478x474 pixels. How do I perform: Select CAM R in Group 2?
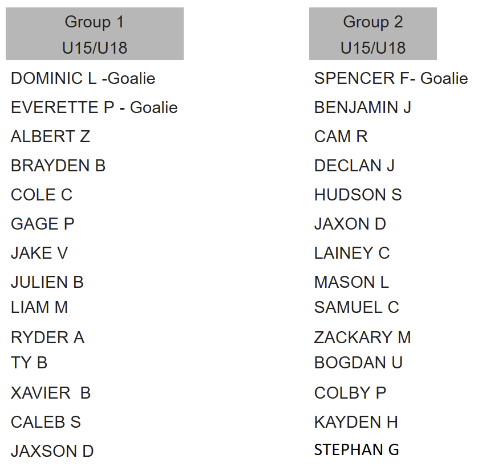pos(341,136)
